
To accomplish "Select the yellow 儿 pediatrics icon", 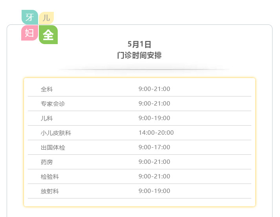I will [46, 18].
